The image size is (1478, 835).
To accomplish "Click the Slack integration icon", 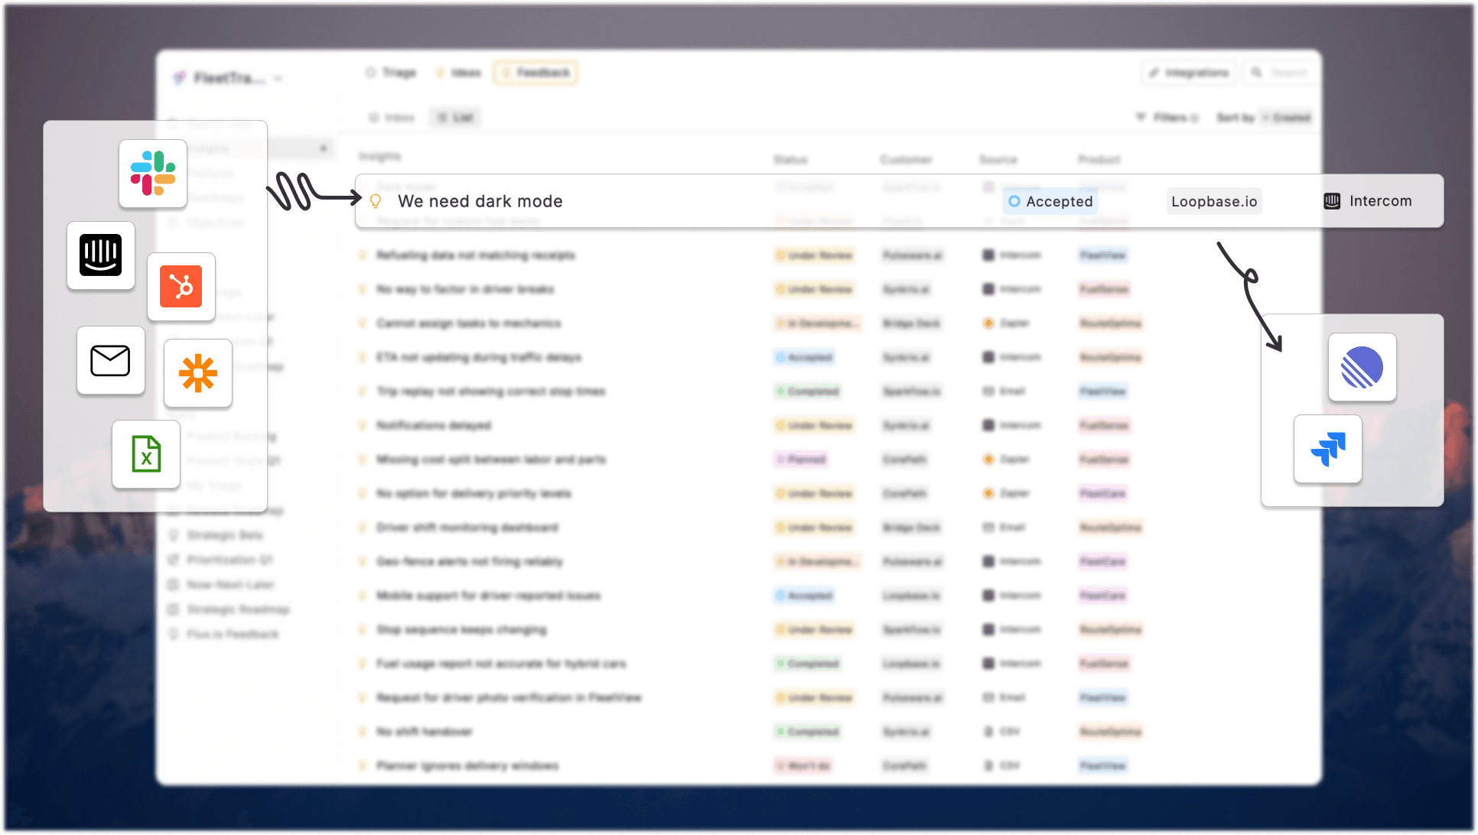I will [x=153, y=174].
